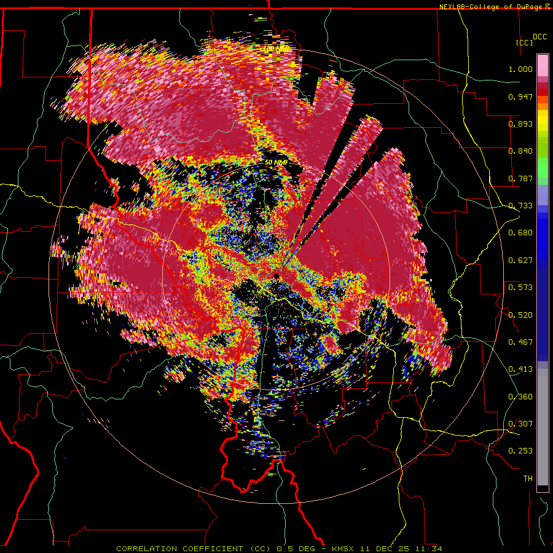
Task: Click the CORRELATION COEFFICIENT (CC) caption text
Action: coord(194,549)
